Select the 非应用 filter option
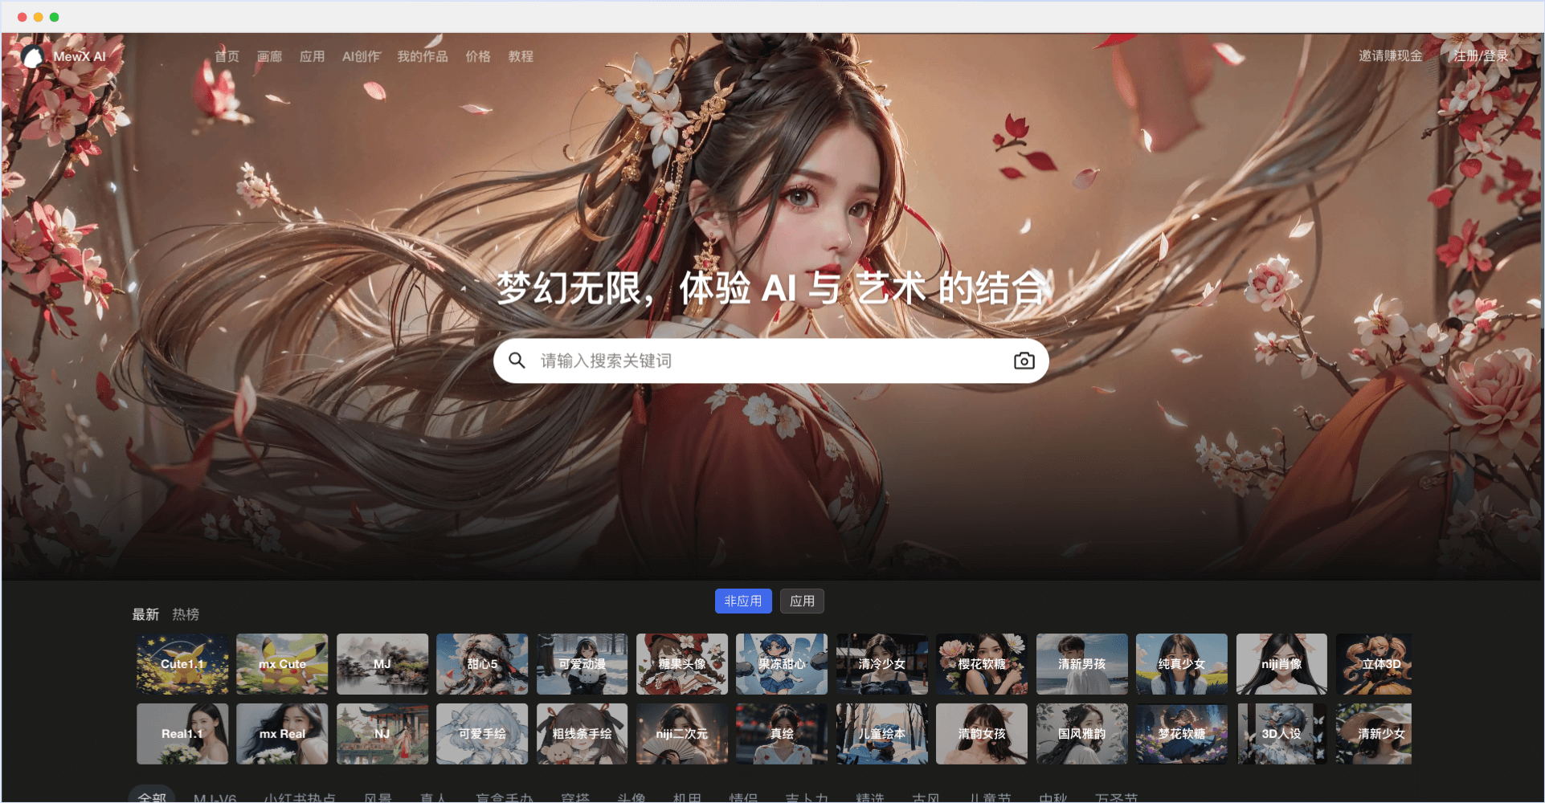 [743, 601]
